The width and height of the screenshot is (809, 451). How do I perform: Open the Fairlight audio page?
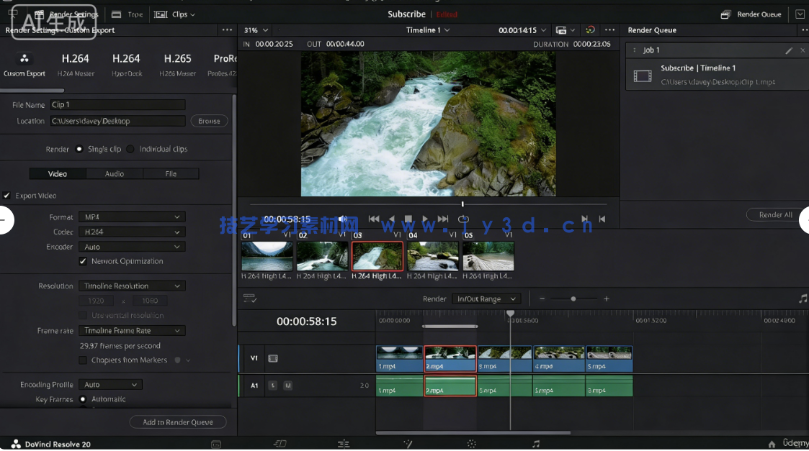[537, 443]
